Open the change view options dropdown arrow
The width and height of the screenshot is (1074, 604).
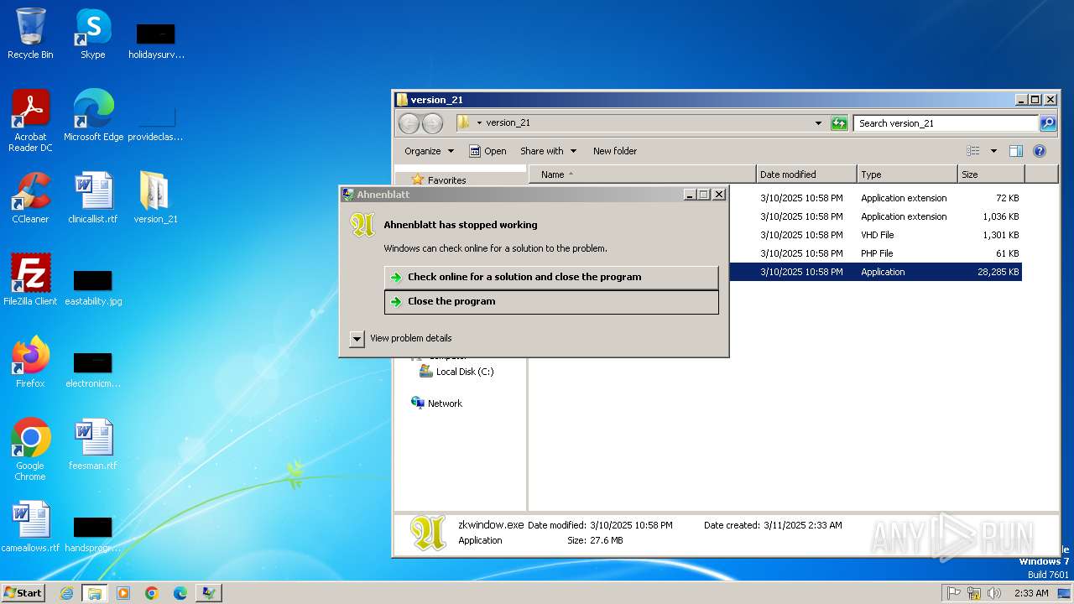993,151
